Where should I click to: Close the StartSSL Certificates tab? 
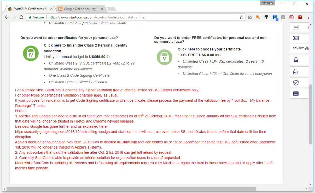click(x=51, y=9)
